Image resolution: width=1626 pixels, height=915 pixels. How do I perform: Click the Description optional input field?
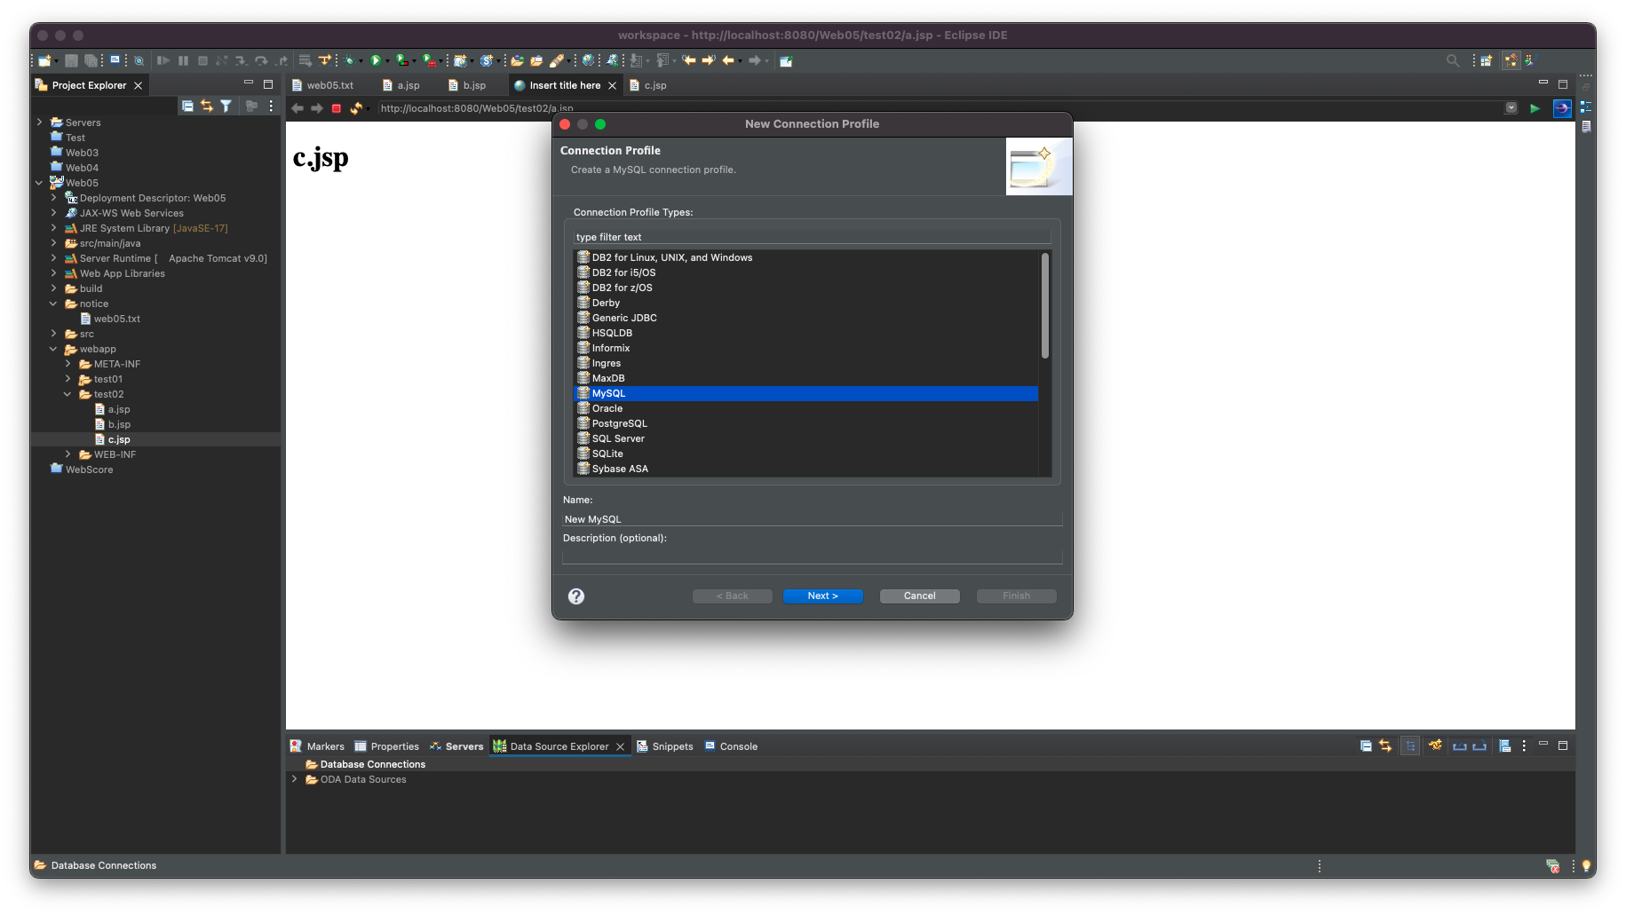[812, 556]
